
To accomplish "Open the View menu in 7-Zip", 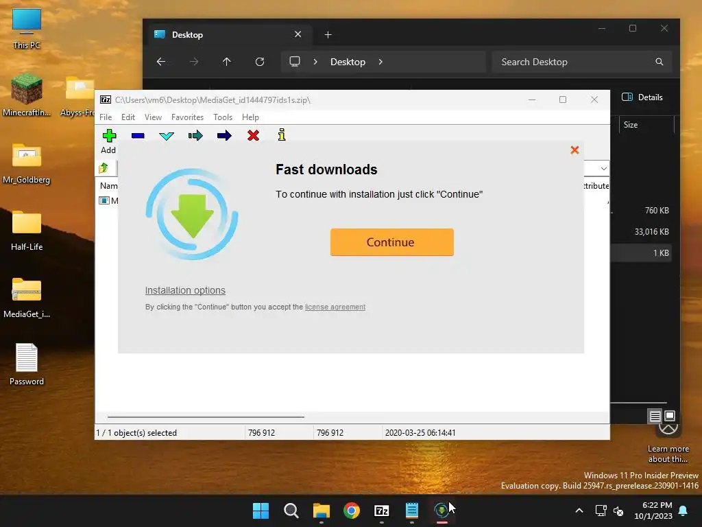I will [153, 117].
